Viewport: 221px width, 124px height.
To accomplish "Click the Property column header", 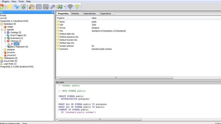I will (61, 18).
